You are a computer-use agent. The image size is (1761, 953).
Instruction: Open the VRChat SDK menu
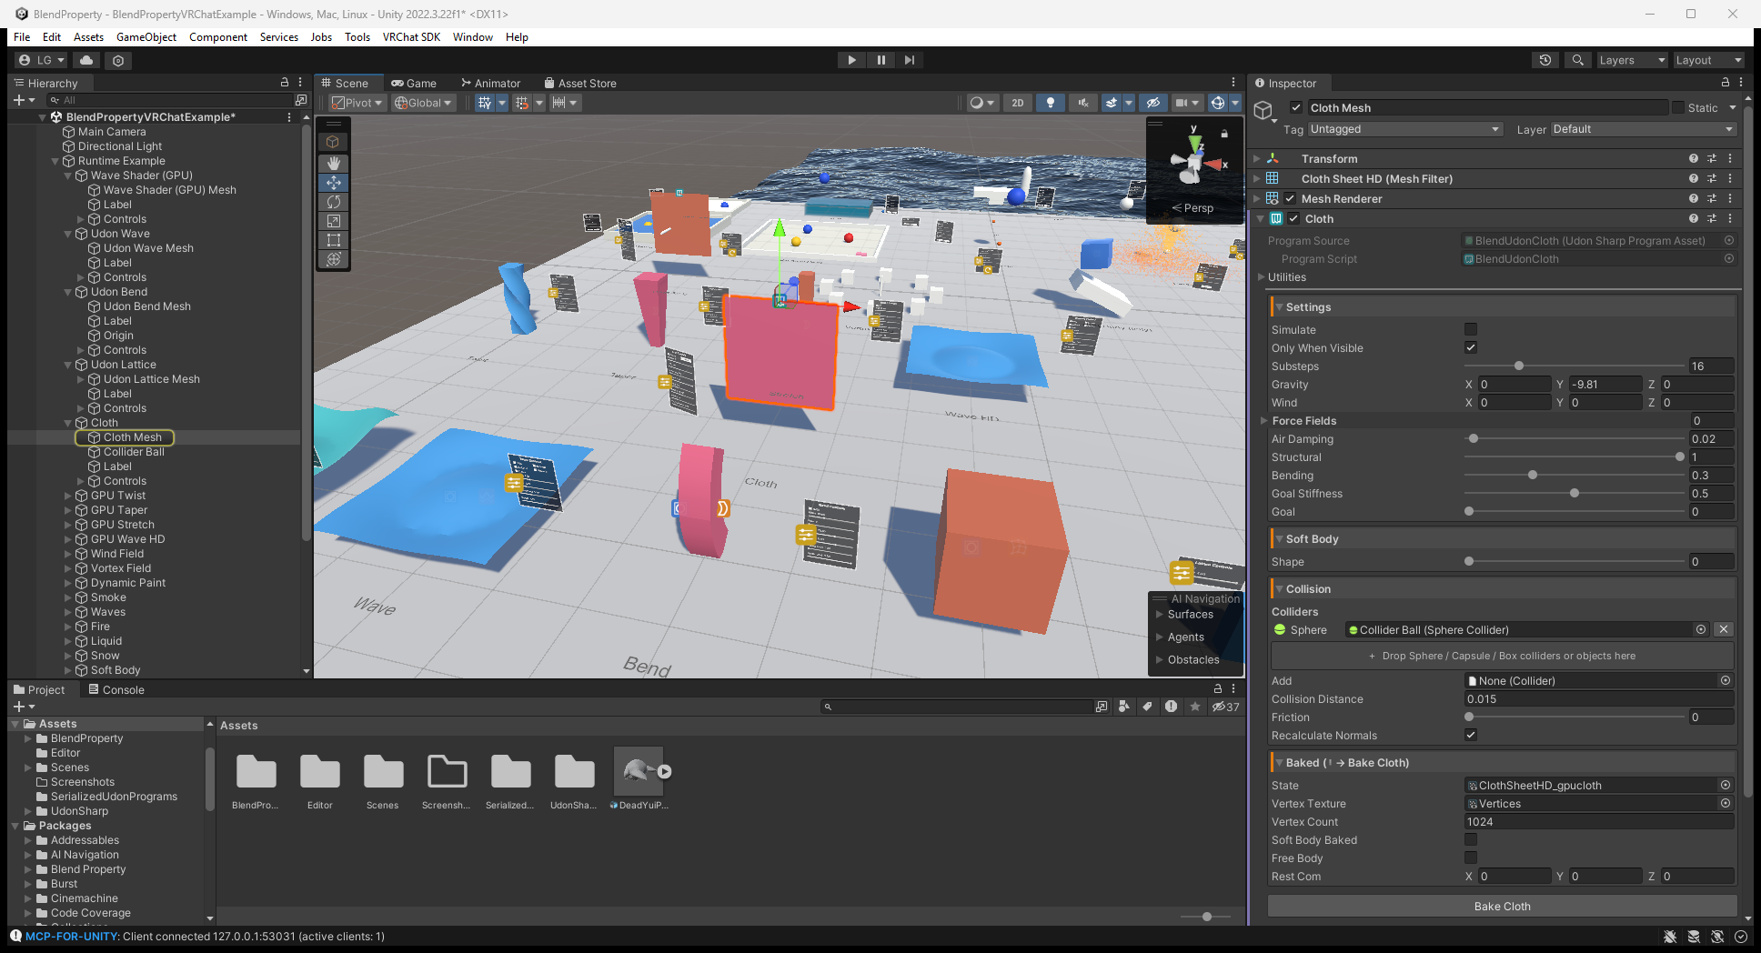click(411, 37)
